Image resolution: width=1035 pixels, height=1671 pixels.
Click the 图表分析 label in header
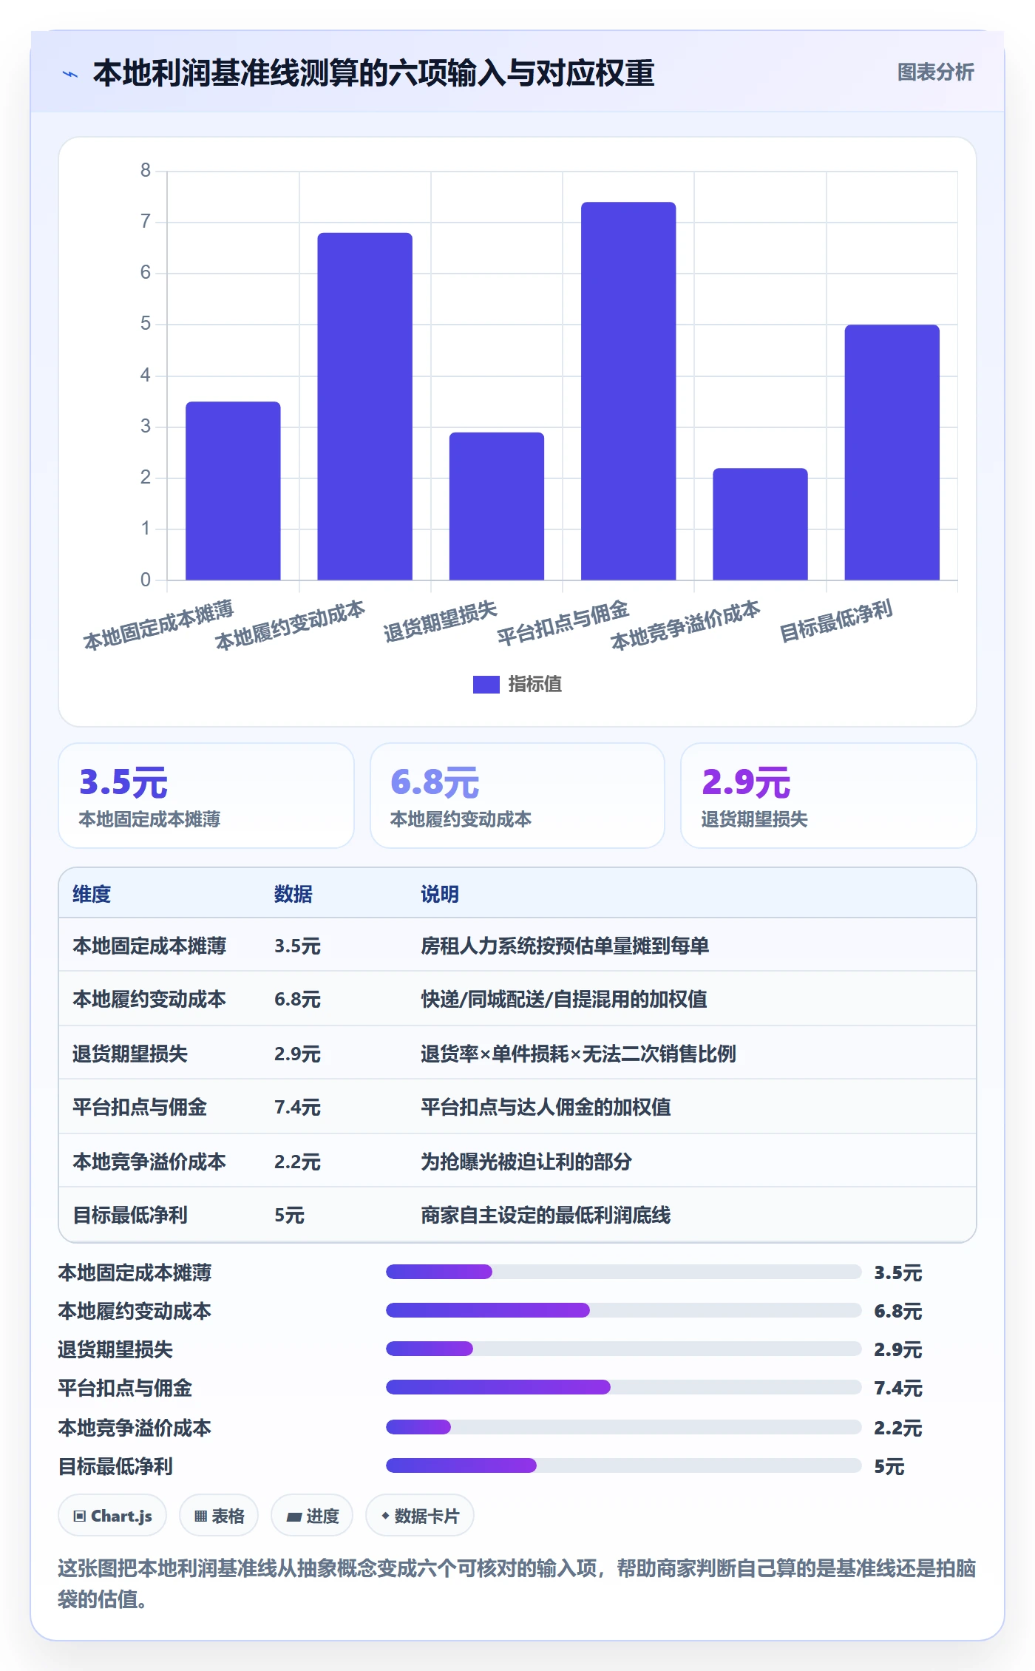click(935, 72)
